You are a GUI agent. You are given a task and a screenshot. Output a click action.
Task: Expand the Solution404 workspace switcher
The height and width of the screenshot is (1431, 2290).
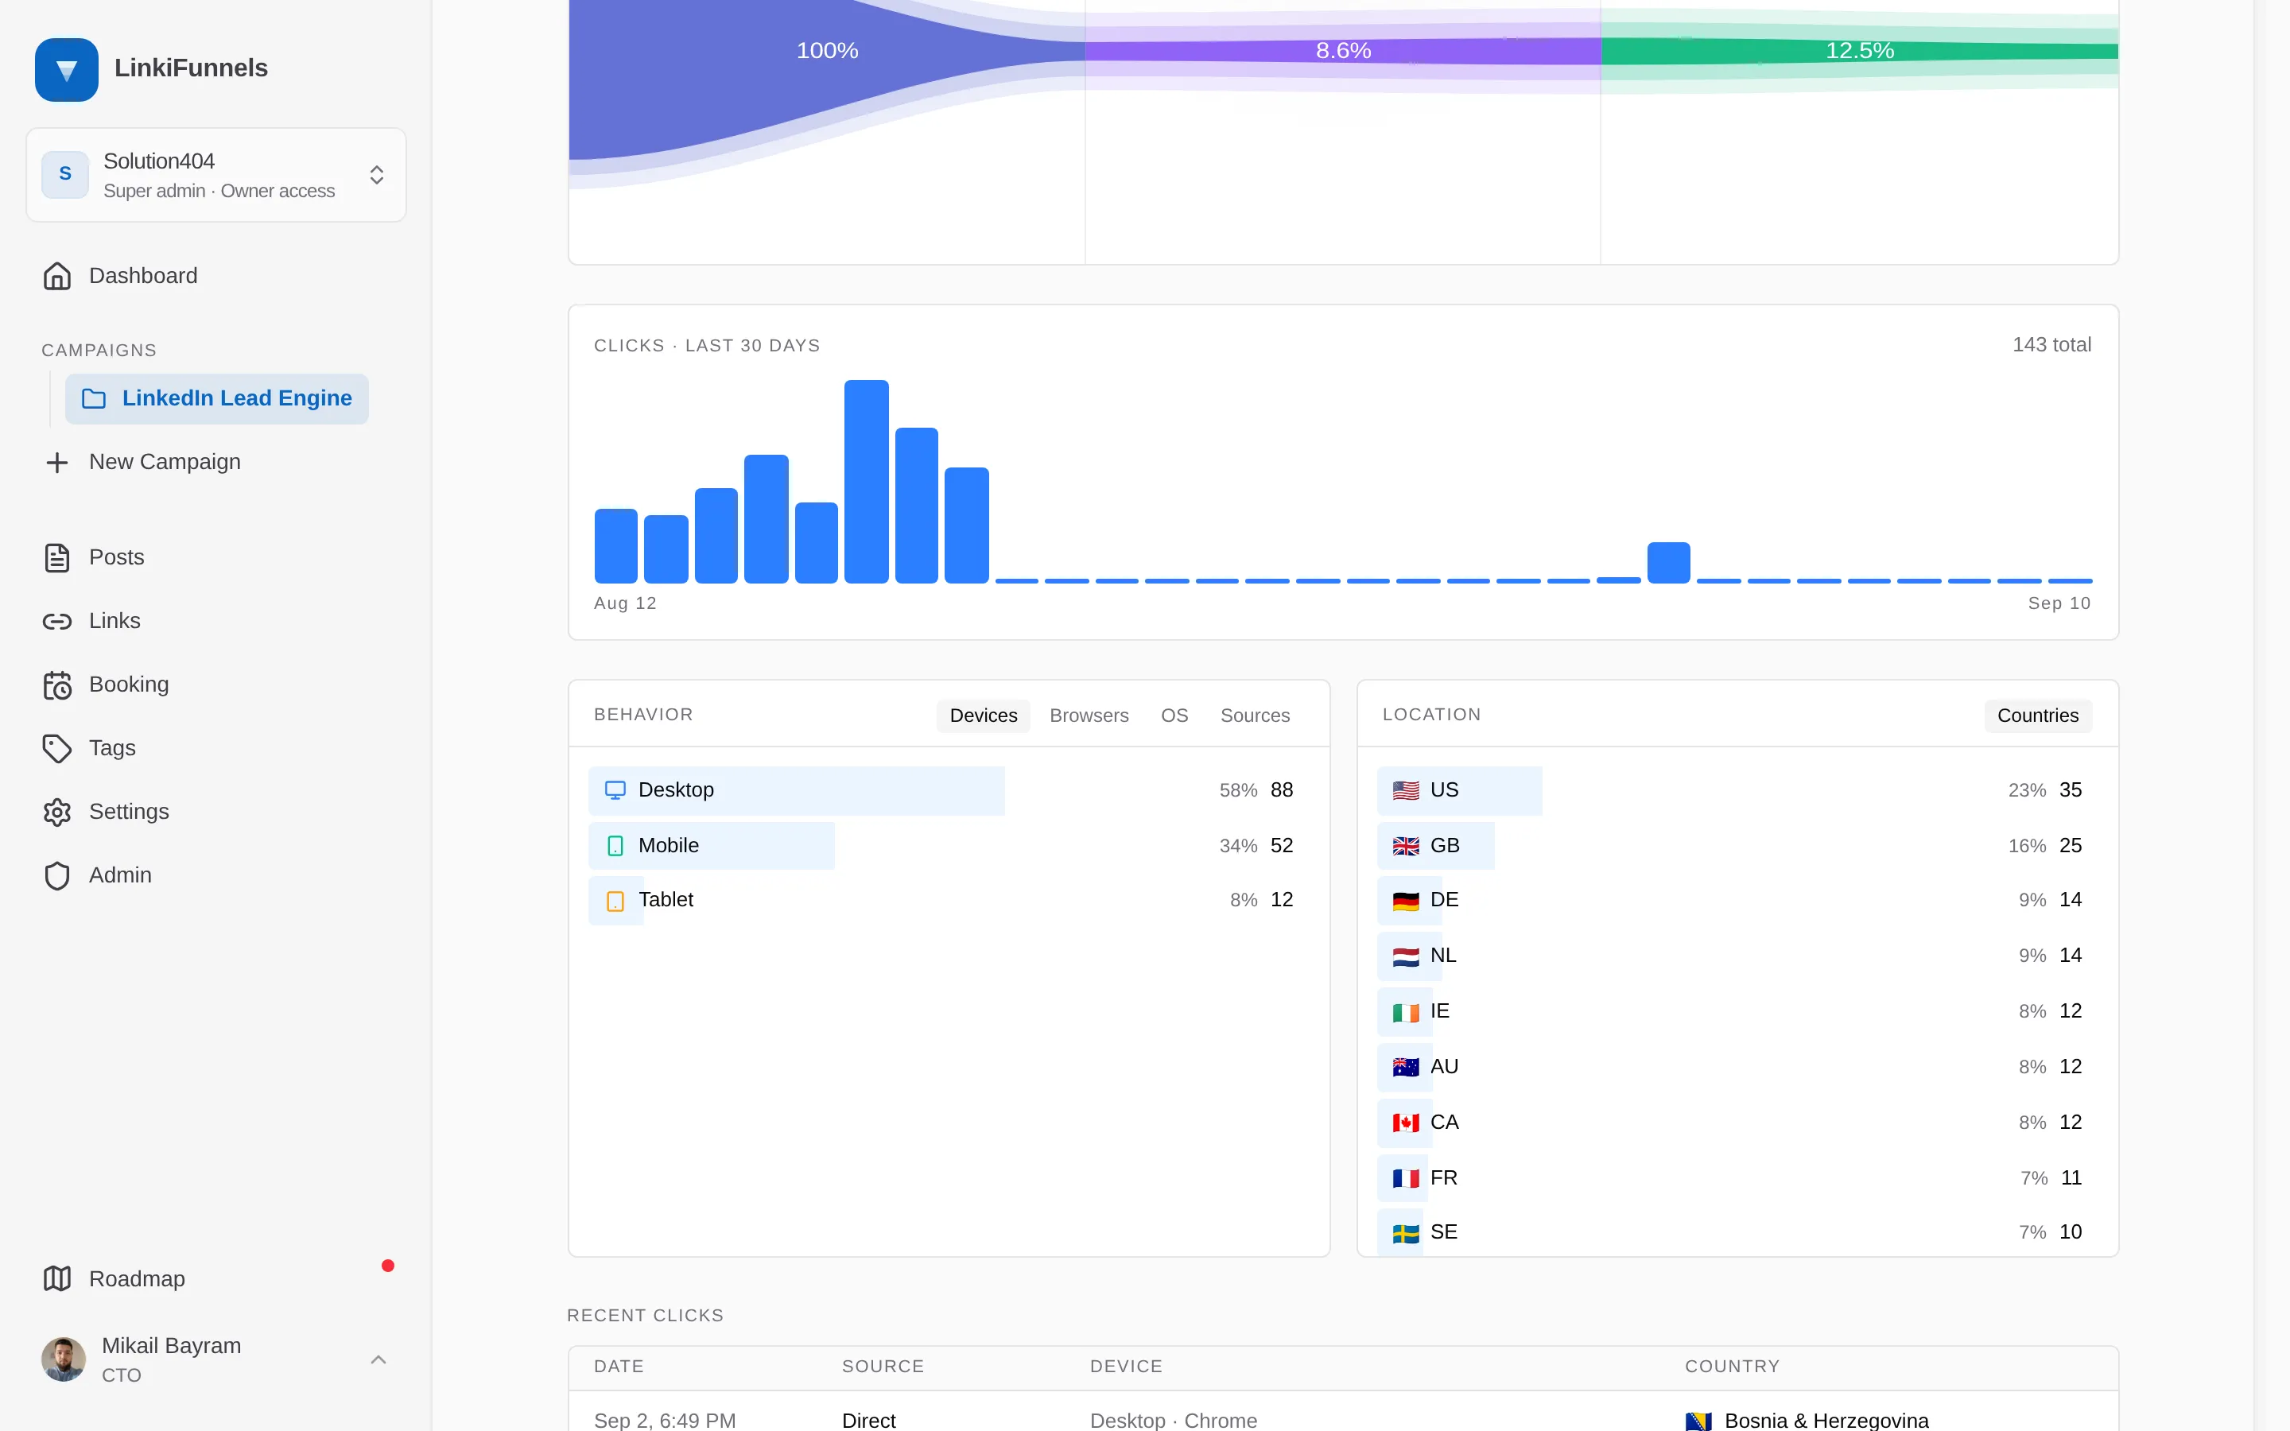[215, 175]
